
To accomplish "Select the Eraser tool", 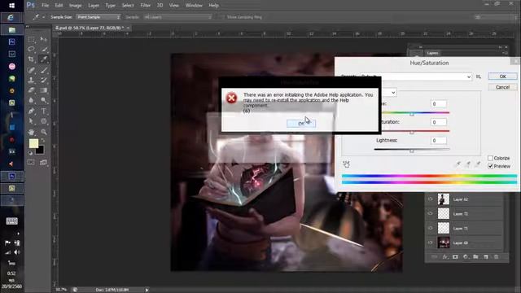I will (x=31, y=90).
